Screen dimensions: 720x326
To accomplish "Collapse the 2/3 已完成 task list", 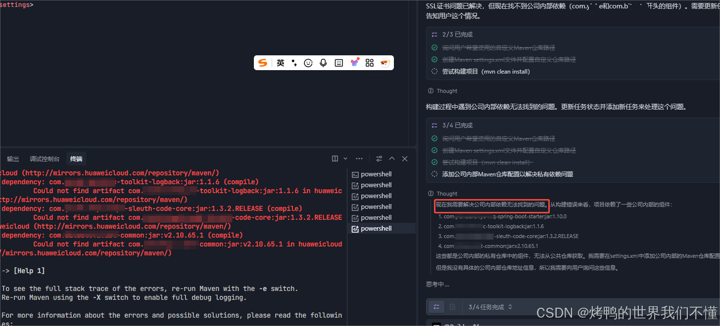I will (x=452, y=35).
